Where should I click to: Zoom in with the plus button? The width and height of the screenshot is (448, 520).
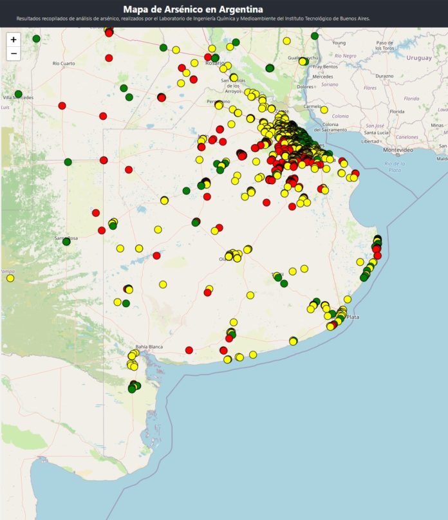pyautogui.click(x=14, y=39)
